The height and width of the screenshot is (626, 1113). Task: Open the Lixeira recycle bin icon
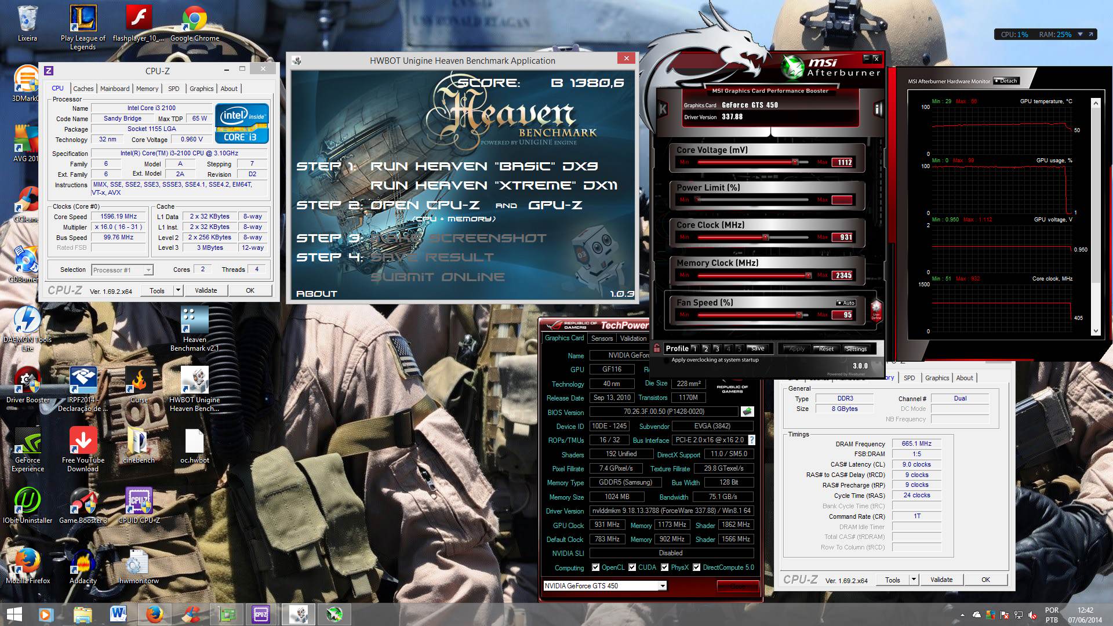click(27, 23)
